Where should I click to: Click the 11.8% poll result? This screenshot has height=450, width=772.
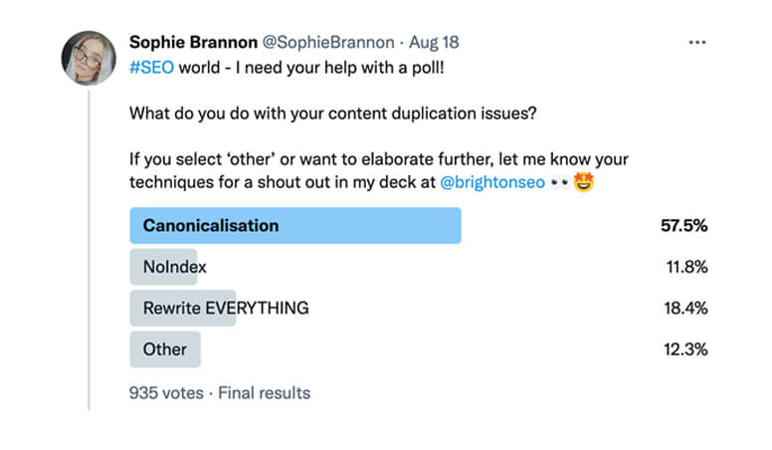(685, 267)
